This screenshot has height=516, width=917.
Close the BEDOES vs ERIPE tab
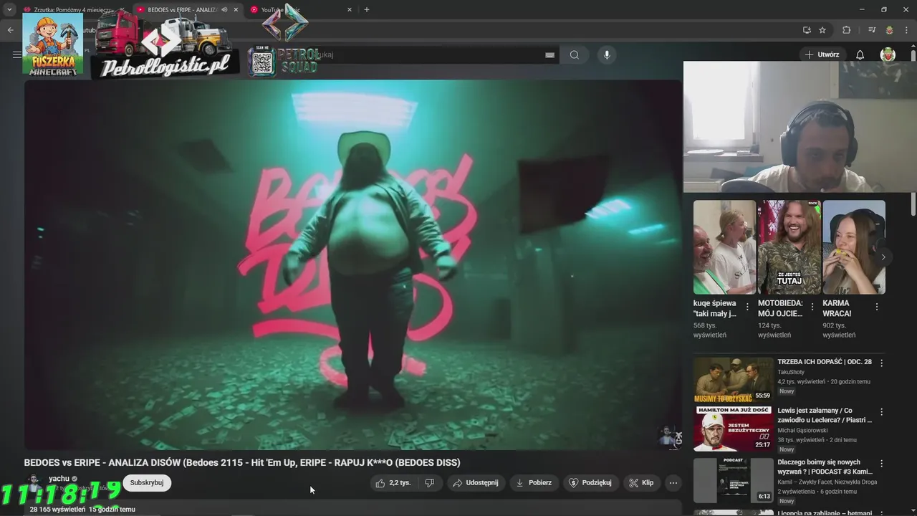(x=236, y=10)
